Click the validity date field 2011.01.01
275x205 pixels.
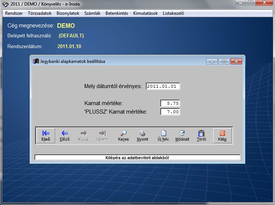tap(163, 86)
